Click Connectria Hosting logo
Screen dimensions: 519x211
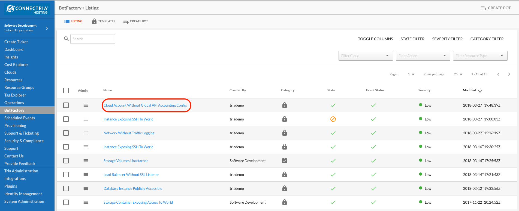[x=27, y=9]
